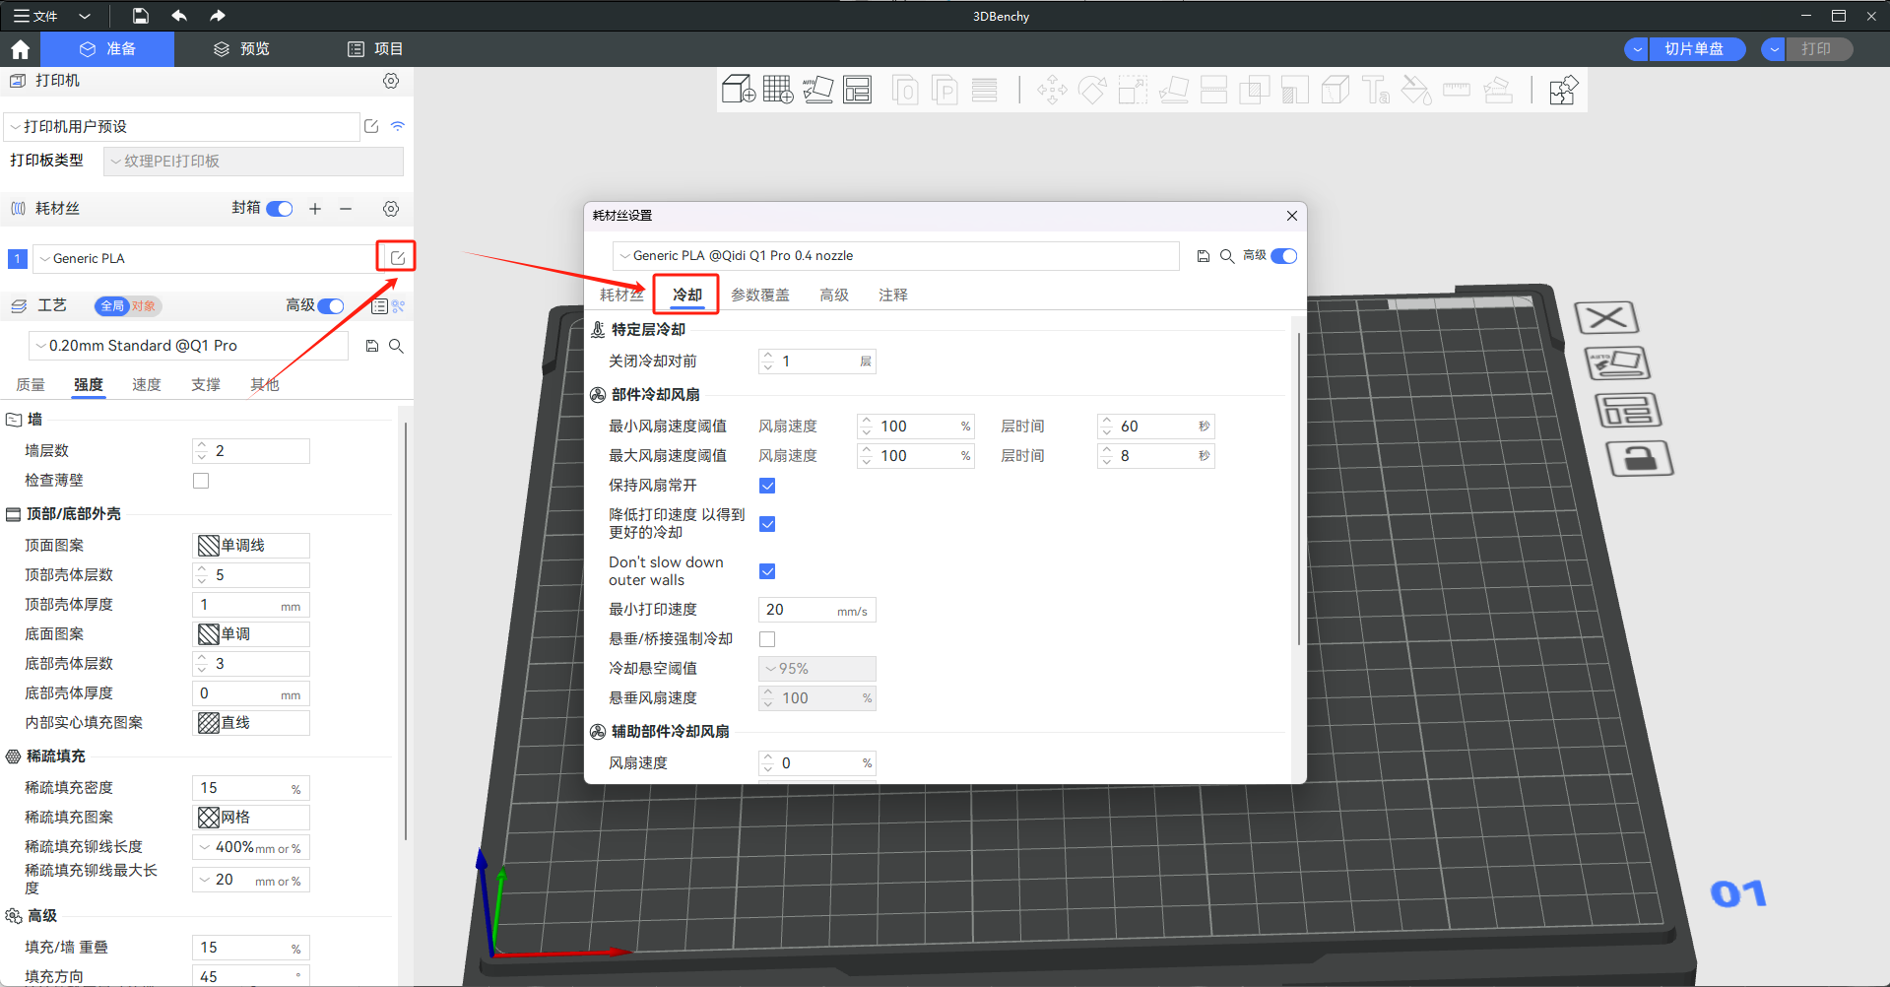Click the 预览 preview button
Image resolution: width=1890 pixels, height=987 pixels.
coord(242,49)
